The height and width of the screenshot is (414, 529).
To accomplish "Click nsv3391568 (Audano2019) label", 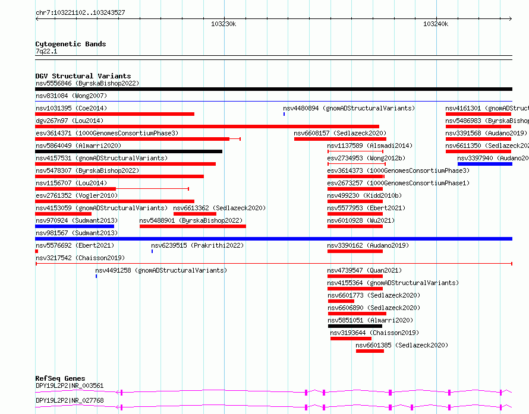I will pyautogui.click(x=486, y=133).
